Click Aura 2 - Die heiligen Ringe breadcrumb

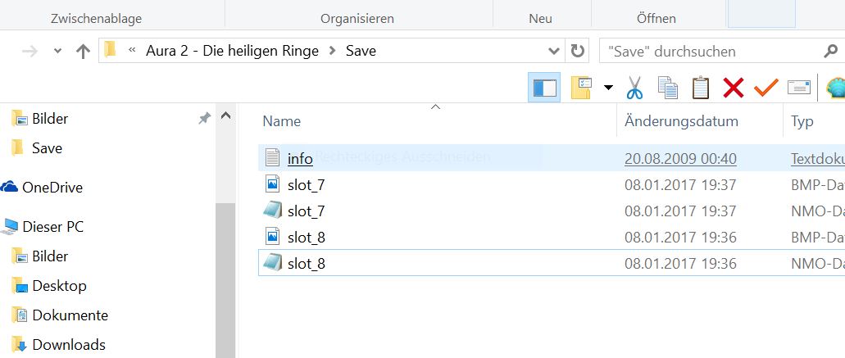[x=232, y=51]
